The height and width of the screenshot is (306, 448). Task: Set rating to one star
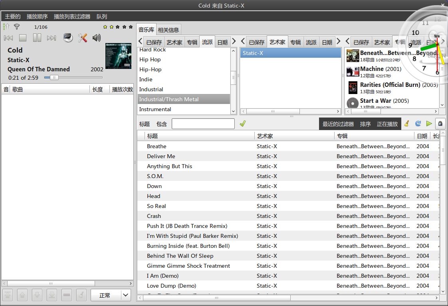[105, 27]
